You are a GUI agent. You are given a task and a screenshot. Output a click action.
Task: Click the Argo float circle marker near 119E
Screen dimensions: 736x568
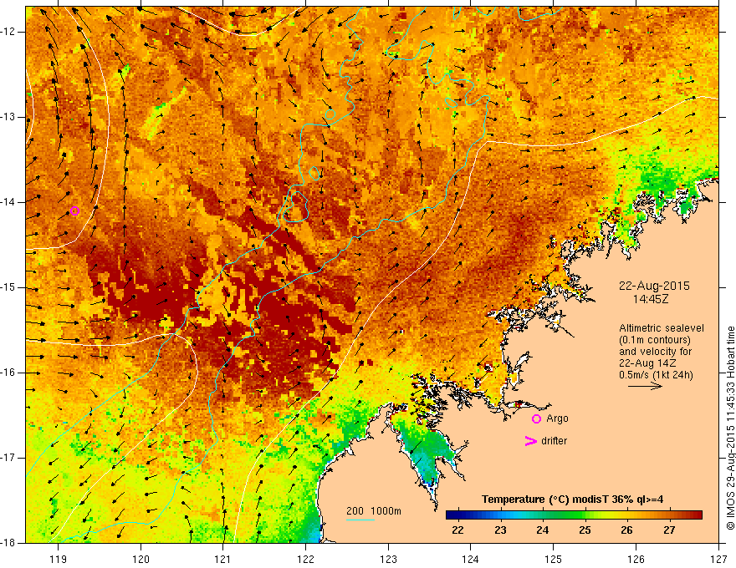tap(74, 210)
